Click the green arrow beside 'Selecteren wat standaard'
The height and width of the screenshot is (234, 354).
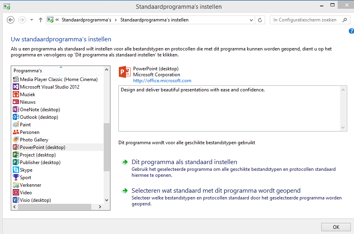125,191
